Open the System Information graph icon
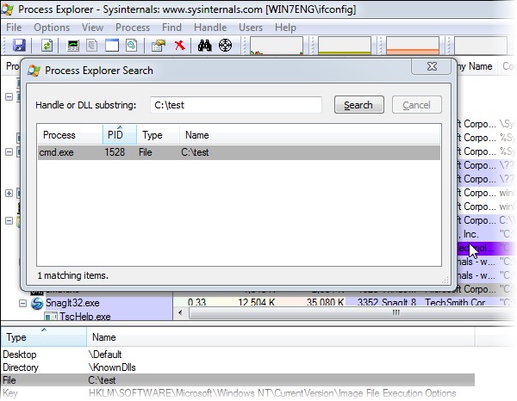 click(73, 46)
